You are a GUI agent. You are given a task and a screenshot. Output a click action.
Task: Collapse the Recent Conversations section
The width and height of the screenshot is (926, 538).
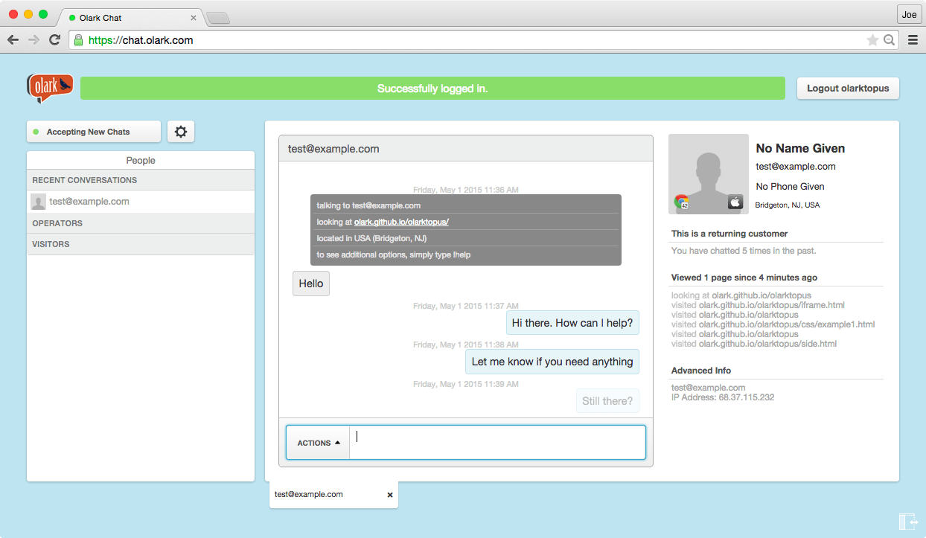point(141,180)
